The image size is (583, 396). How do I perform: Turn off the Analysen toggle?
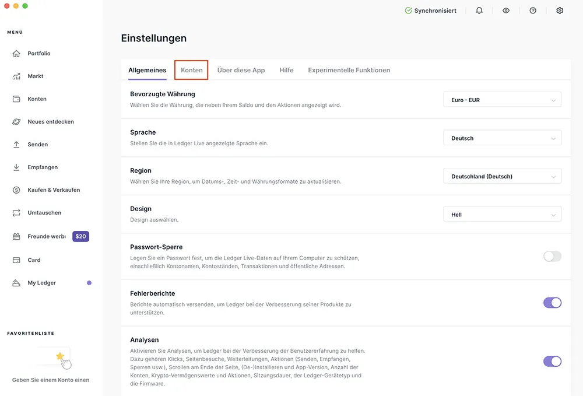552,362
